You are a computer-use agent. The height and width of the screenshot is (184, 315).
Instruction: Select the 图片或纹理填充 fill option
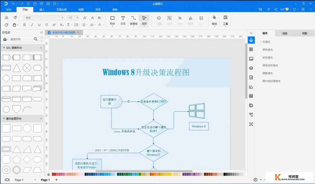point(270,81)
